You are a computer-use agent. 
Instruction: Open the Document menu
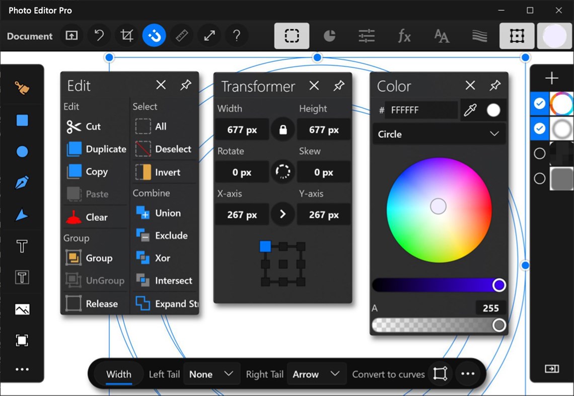29,36
